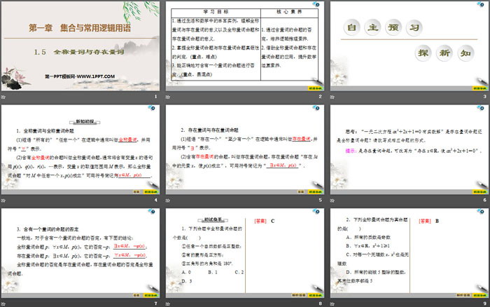Click the transition star icon under slide 2
The image size is (490, 307).
[x=168, y=97]
